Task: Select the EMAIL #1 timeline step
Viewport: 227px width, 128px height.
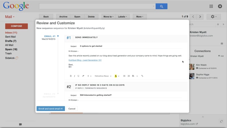Action: coord(50,36)
